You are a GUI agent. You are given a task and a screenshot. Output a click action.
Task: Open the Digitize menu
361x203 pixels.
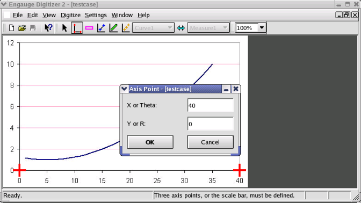pyautogui.click(x=70, y=15)
